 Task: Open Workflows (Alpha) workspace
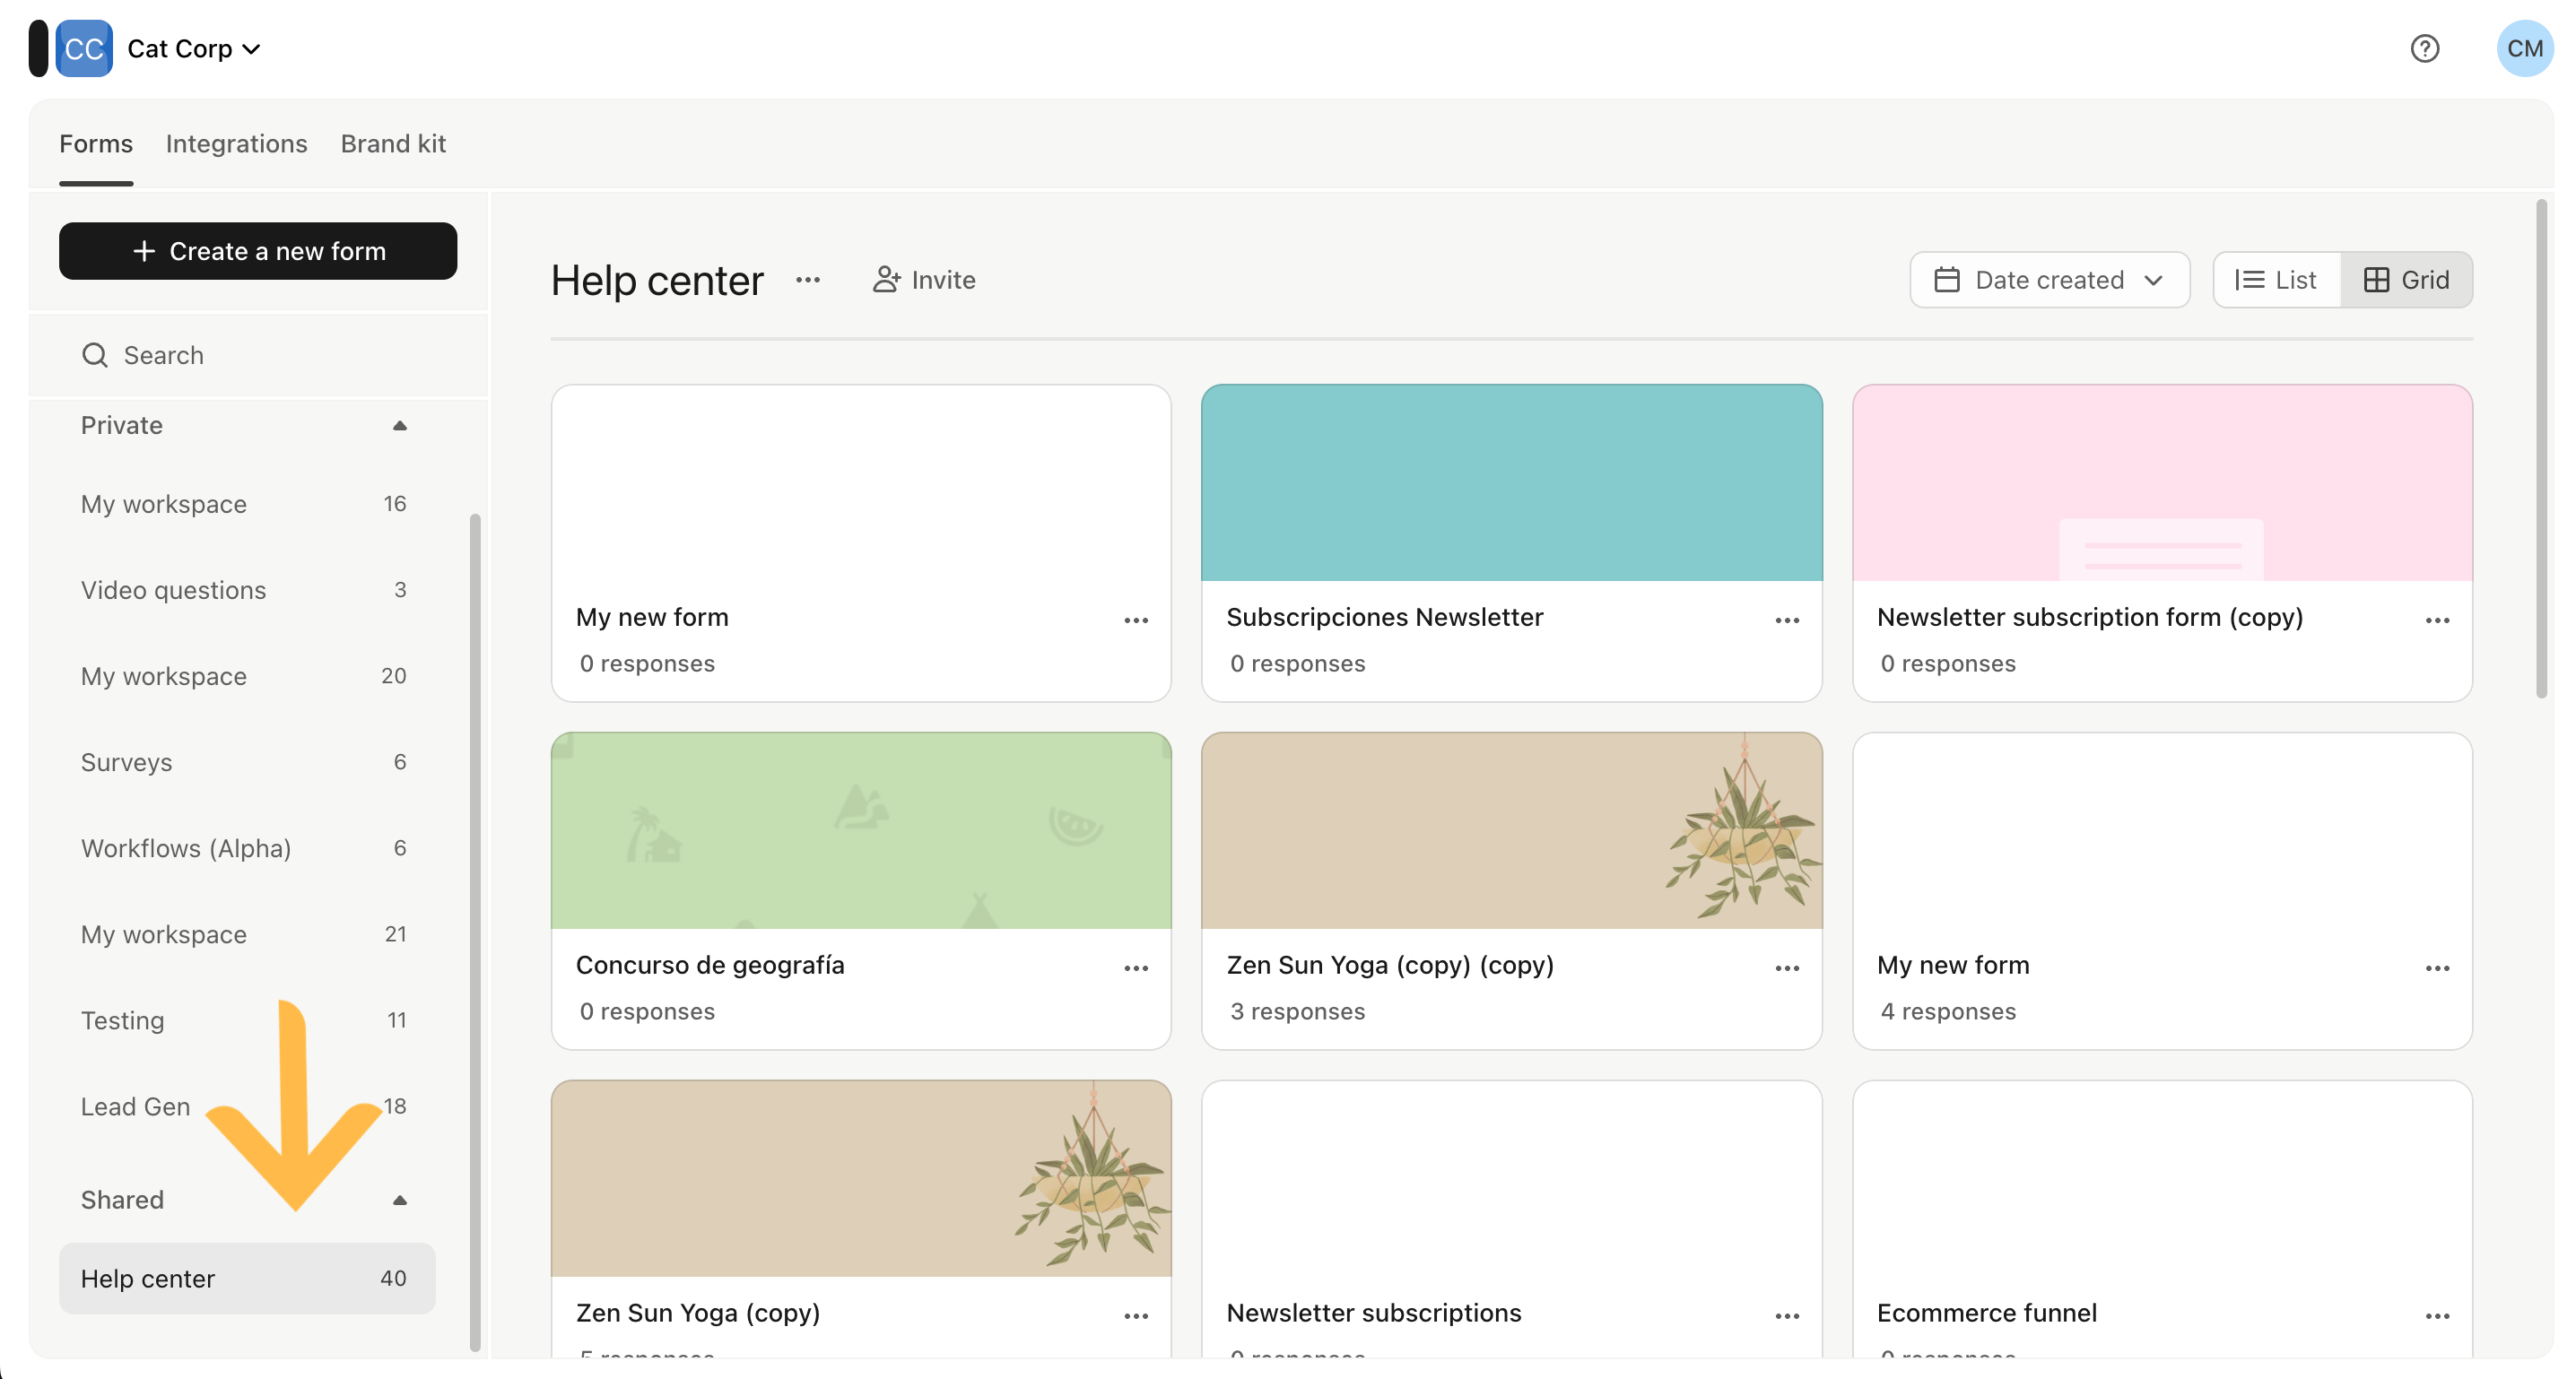pos(246,848)
